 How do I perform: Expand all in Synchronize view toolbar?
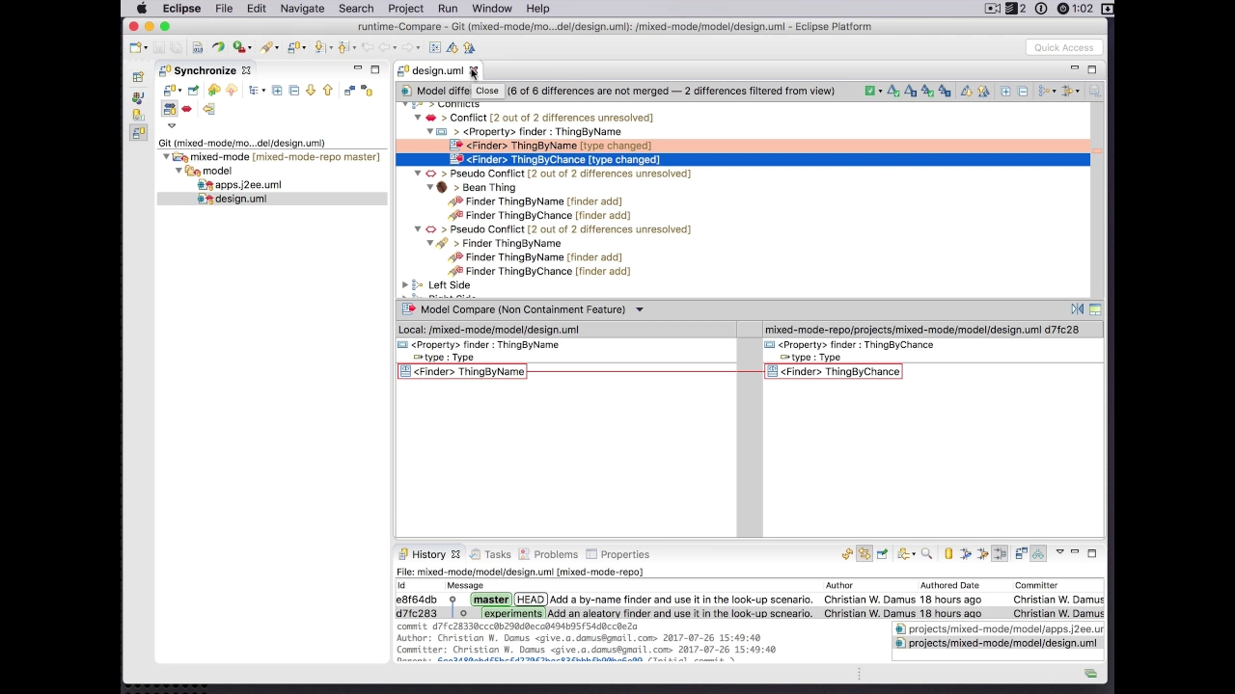click(277, 90)
